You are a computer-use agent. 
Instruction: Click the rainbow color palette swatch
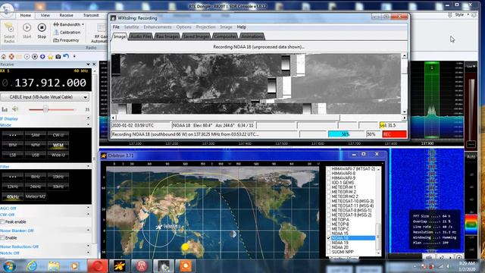coord(471,224)
